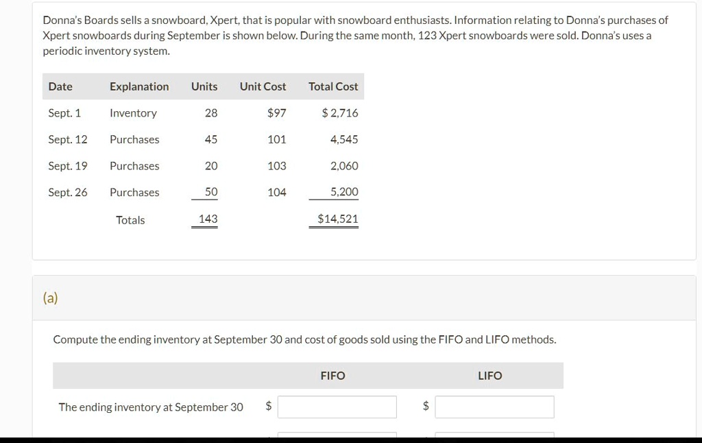The width and height of the screenshot is (702, 443).
Task: Click the Explanation column header
Action: [139, 86]
